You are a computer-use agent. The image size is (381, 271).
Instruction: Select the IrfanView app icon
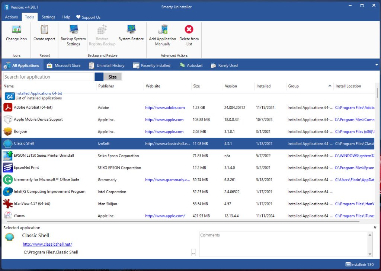tap(8, 204)
